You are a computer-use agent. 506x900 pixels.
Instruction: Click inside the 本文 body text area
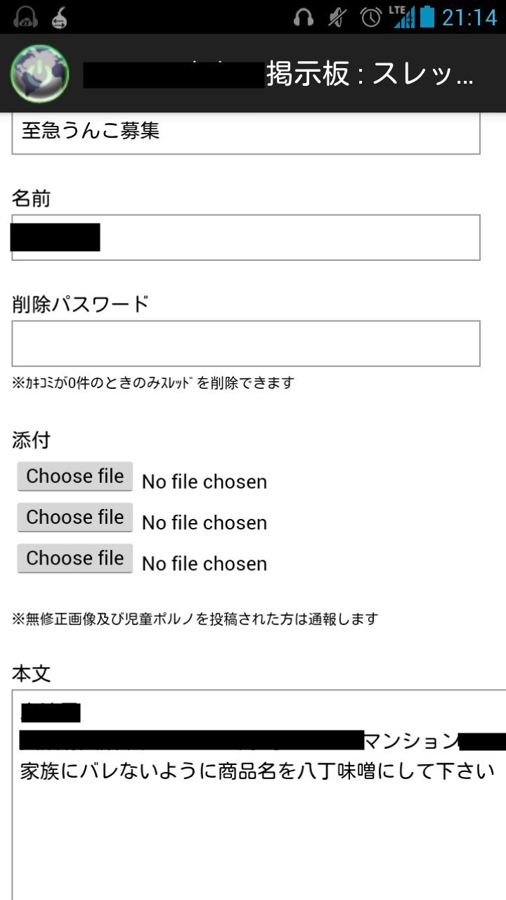(259, 795)
